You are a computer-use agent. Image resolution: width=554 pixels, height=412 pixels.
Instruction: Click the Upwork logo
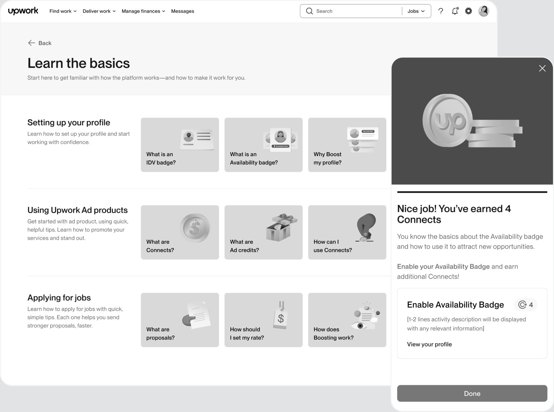tap(23, 11)
